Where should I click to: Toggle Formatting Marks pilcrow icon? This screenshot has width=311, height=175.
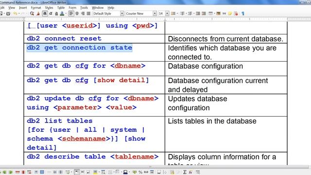[x=243, y=14]
